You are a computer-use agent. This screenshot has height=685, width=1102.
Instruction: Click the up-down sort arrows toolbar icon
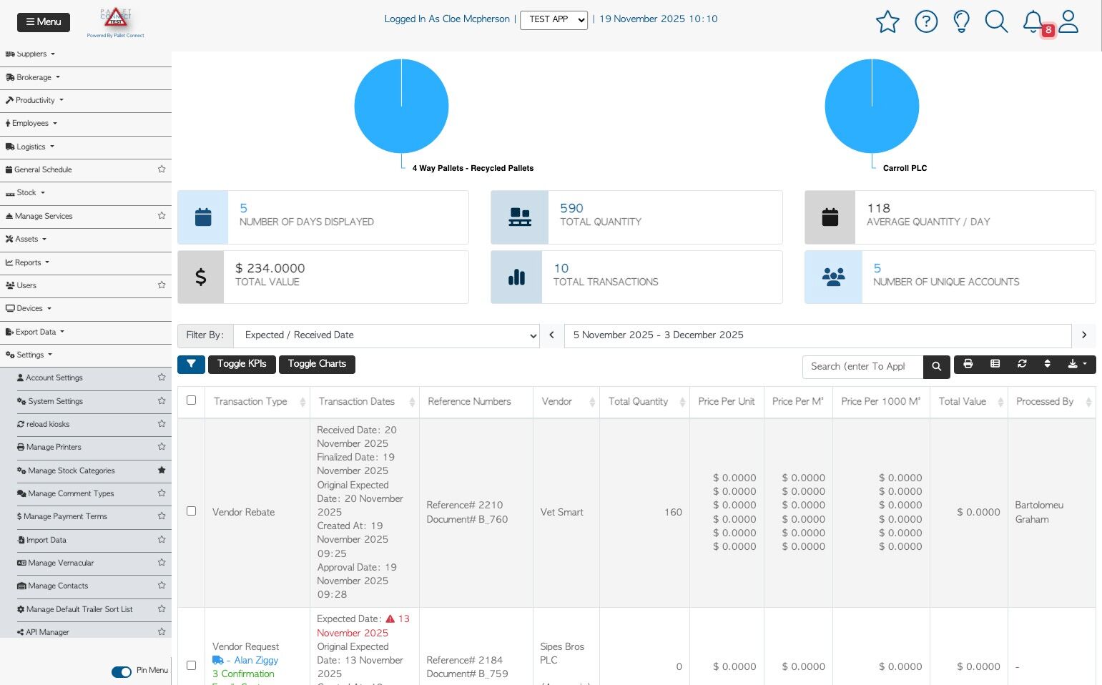tap(1047, 364)
